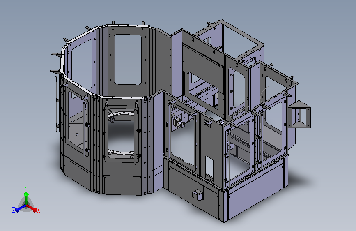Select the small electrical box on lower front panel
The width and height of the screenshot is (356, 231).
198,195
